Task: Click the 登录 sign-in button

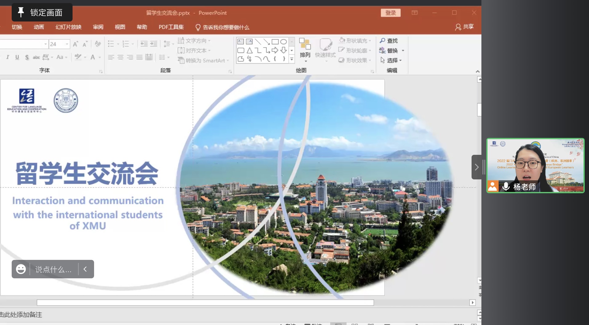Action: pyautogui.click(x=390, y=13)
